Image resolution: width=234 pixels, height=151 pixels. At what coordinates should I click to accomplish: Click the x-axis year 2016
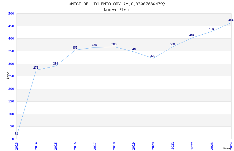point(75,146)
